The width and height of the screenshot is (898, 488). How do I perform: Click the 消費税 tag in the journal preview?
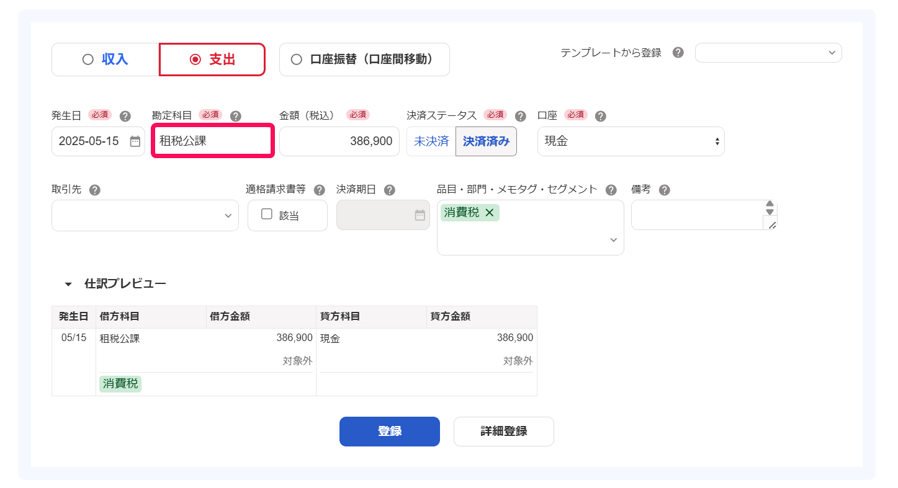pos(120,384)
